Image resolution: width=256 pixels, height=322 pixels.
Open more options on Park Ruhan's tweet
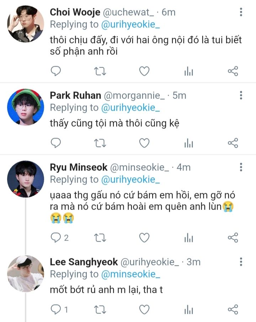point(241,95)
